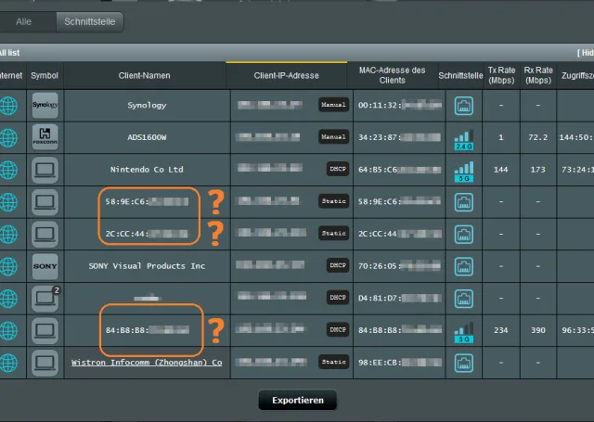Click the DHCP badge in the Nintendo row
Image resolution: width=594 pixels, height=422 pixels.
337,169
